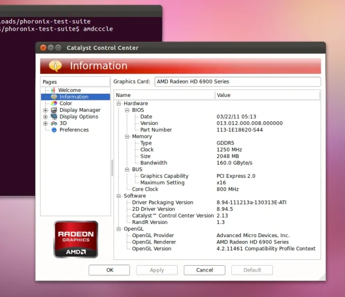Click the 160.0 GByte/s value
Screen dimensions: 345x297
(x=234, y=163)
